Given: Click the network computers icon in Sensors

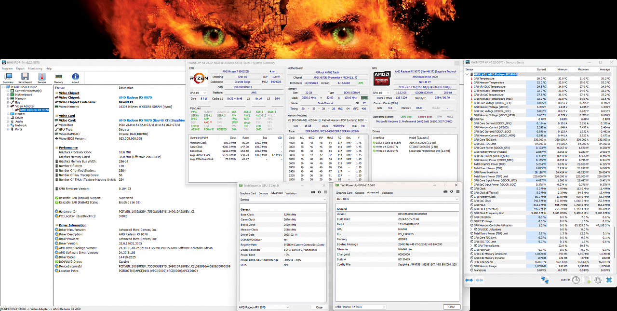Looking at the screenshot, I should pos(545,280).
